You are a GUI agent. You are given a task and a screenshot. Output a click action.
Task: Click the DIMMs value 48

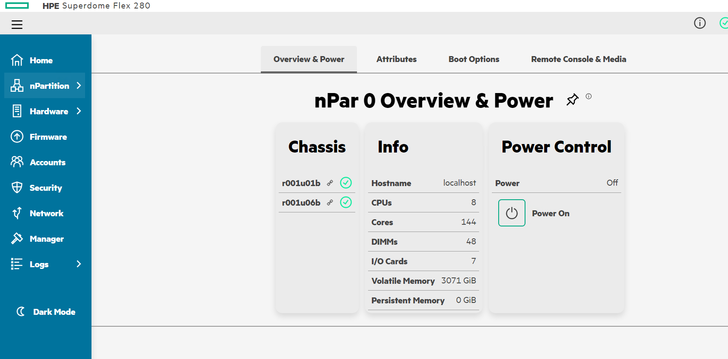[x=471, y=241]
